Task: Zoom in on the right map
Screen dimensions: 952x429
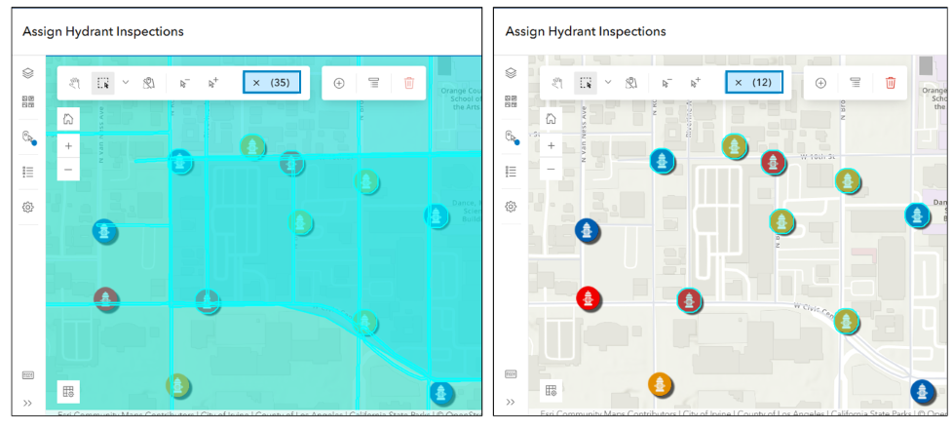Action: [552, 146]
